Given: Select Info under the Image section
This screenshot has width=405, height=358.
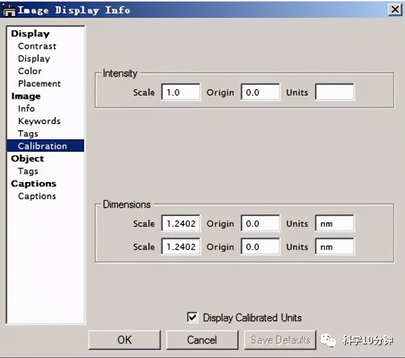Looking at the screenshot, I should tap(26, 109).
